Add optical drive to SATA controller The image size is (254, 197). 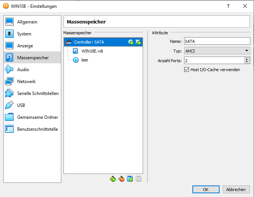[131, 42]
